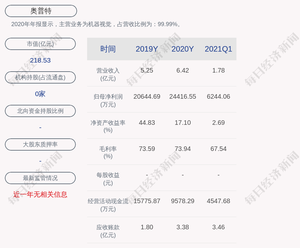This screenshot has height=248, width=300.
Task: Click the 2020年年报 summary sentence
Action: click(x=97, y=24)
